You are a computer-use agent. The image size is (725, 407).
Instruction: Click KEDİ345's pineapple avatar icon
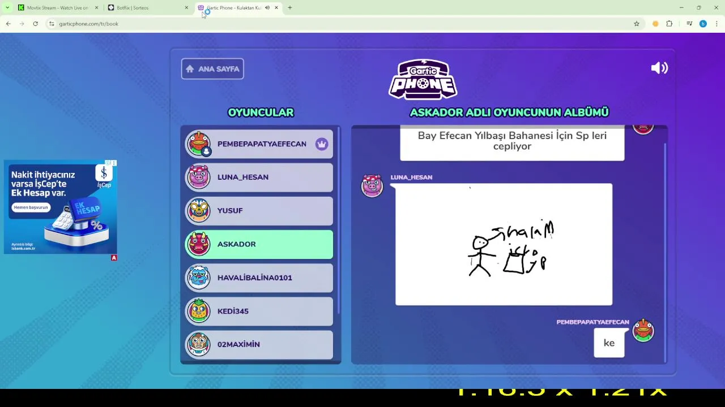pyautogui.click(x=199, y=310)
